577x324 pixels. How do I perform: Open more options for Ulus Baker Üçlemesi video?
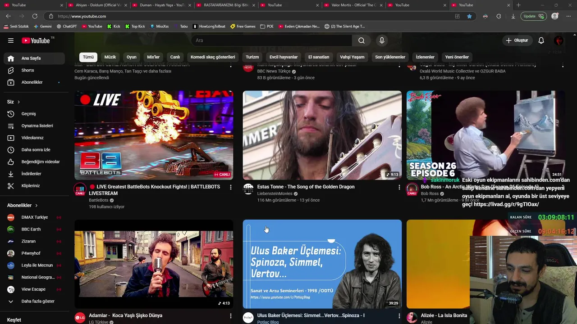(x=399, y=316)
